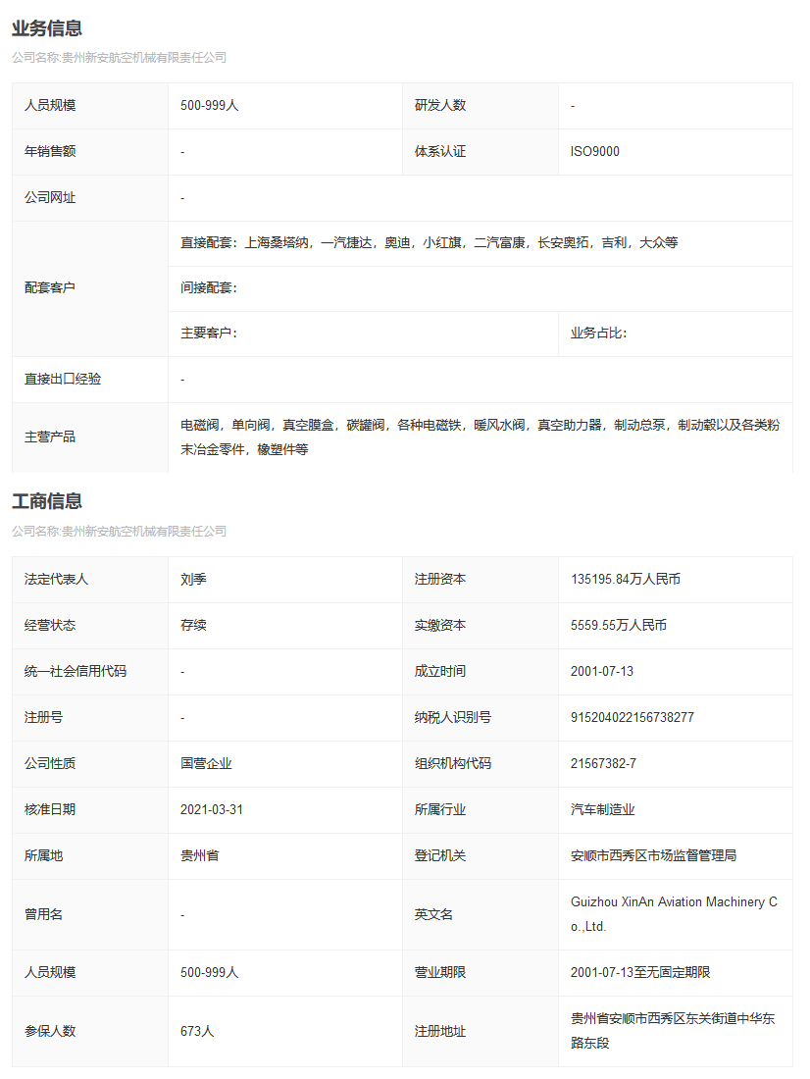
Task: Select organization code 21567382-7
Action: pyautogui.click(x=603, y=764)
